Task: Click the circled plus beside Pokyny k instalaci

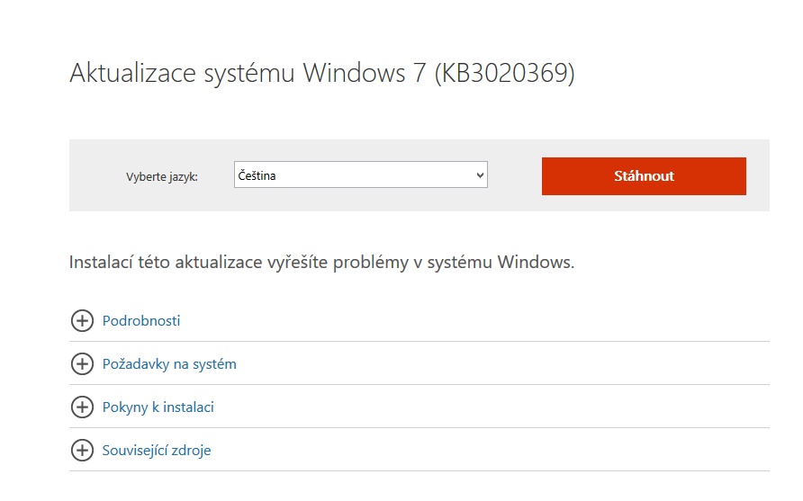Action: [82, 407]
